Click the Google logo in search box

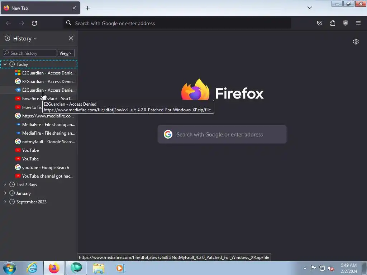click(168, 134)
